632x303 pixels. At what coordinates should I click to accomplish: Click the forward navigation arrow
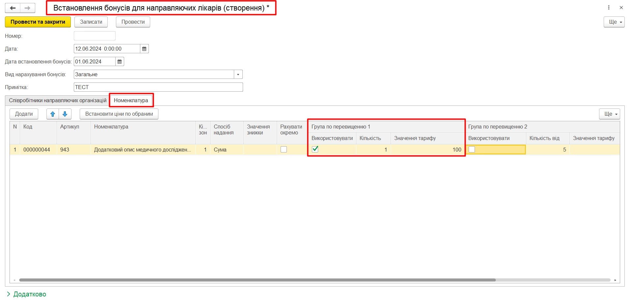click(x=28, y=8)
